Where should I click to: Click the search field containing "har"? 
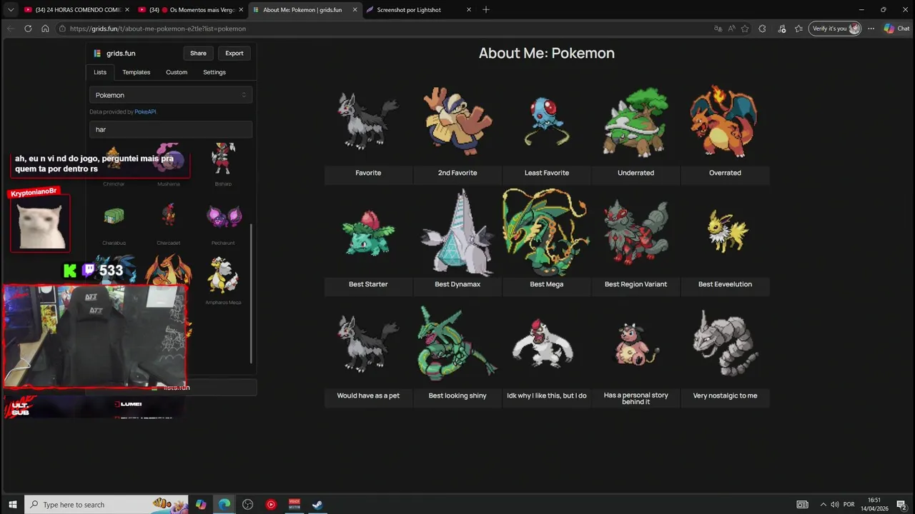(171, 129)
